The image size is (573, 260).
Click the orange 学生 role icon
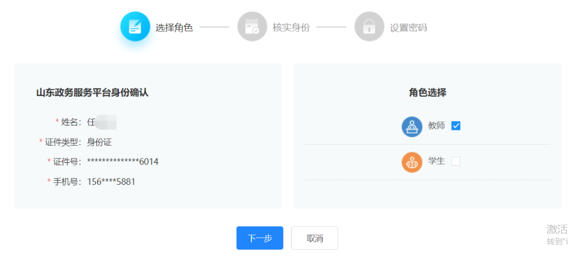click(412, 162)
